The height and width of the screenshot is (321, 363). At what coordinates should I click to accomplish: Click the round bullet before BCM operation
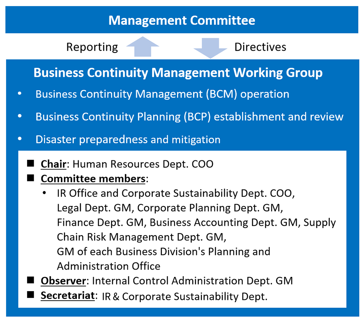pyautogui.click(x=20, y=94)
